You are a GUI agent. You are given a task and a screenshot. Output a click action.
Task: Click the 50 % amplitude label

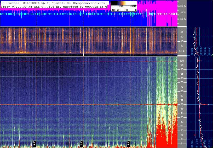183,6
